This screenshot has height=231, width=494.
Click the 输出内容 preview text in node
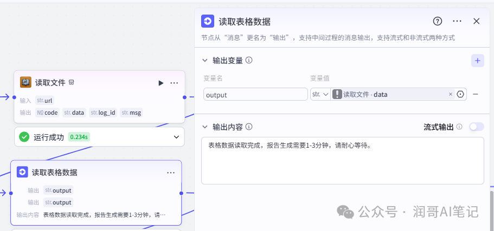(104, 215)
